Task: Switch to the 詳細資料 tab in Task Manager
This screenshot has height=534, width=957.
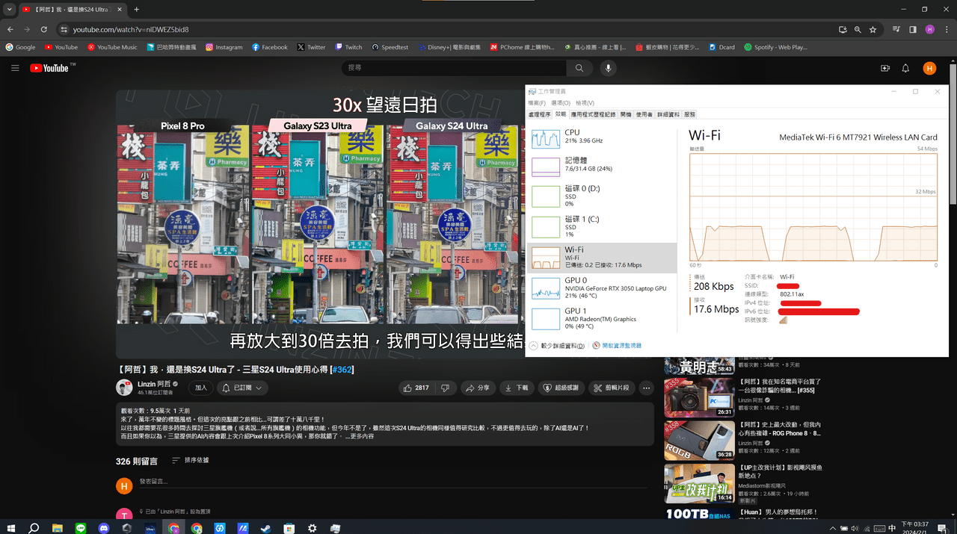Action: (x=668, y=114)
